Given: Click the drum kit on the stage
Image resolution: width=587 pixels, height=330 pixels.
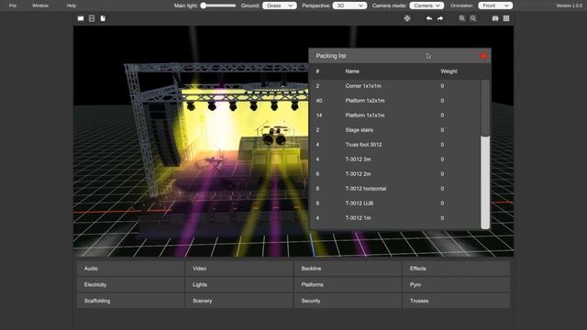Looking at the screenshot, I should click(x=274, y=135).
